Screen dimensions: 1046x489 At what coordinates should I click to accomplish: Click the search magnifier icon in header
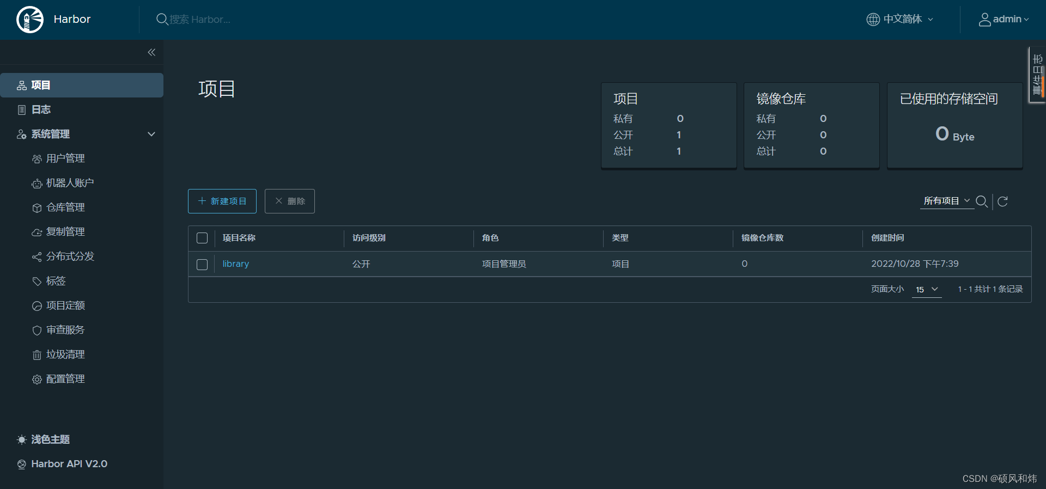pos(162,20)
